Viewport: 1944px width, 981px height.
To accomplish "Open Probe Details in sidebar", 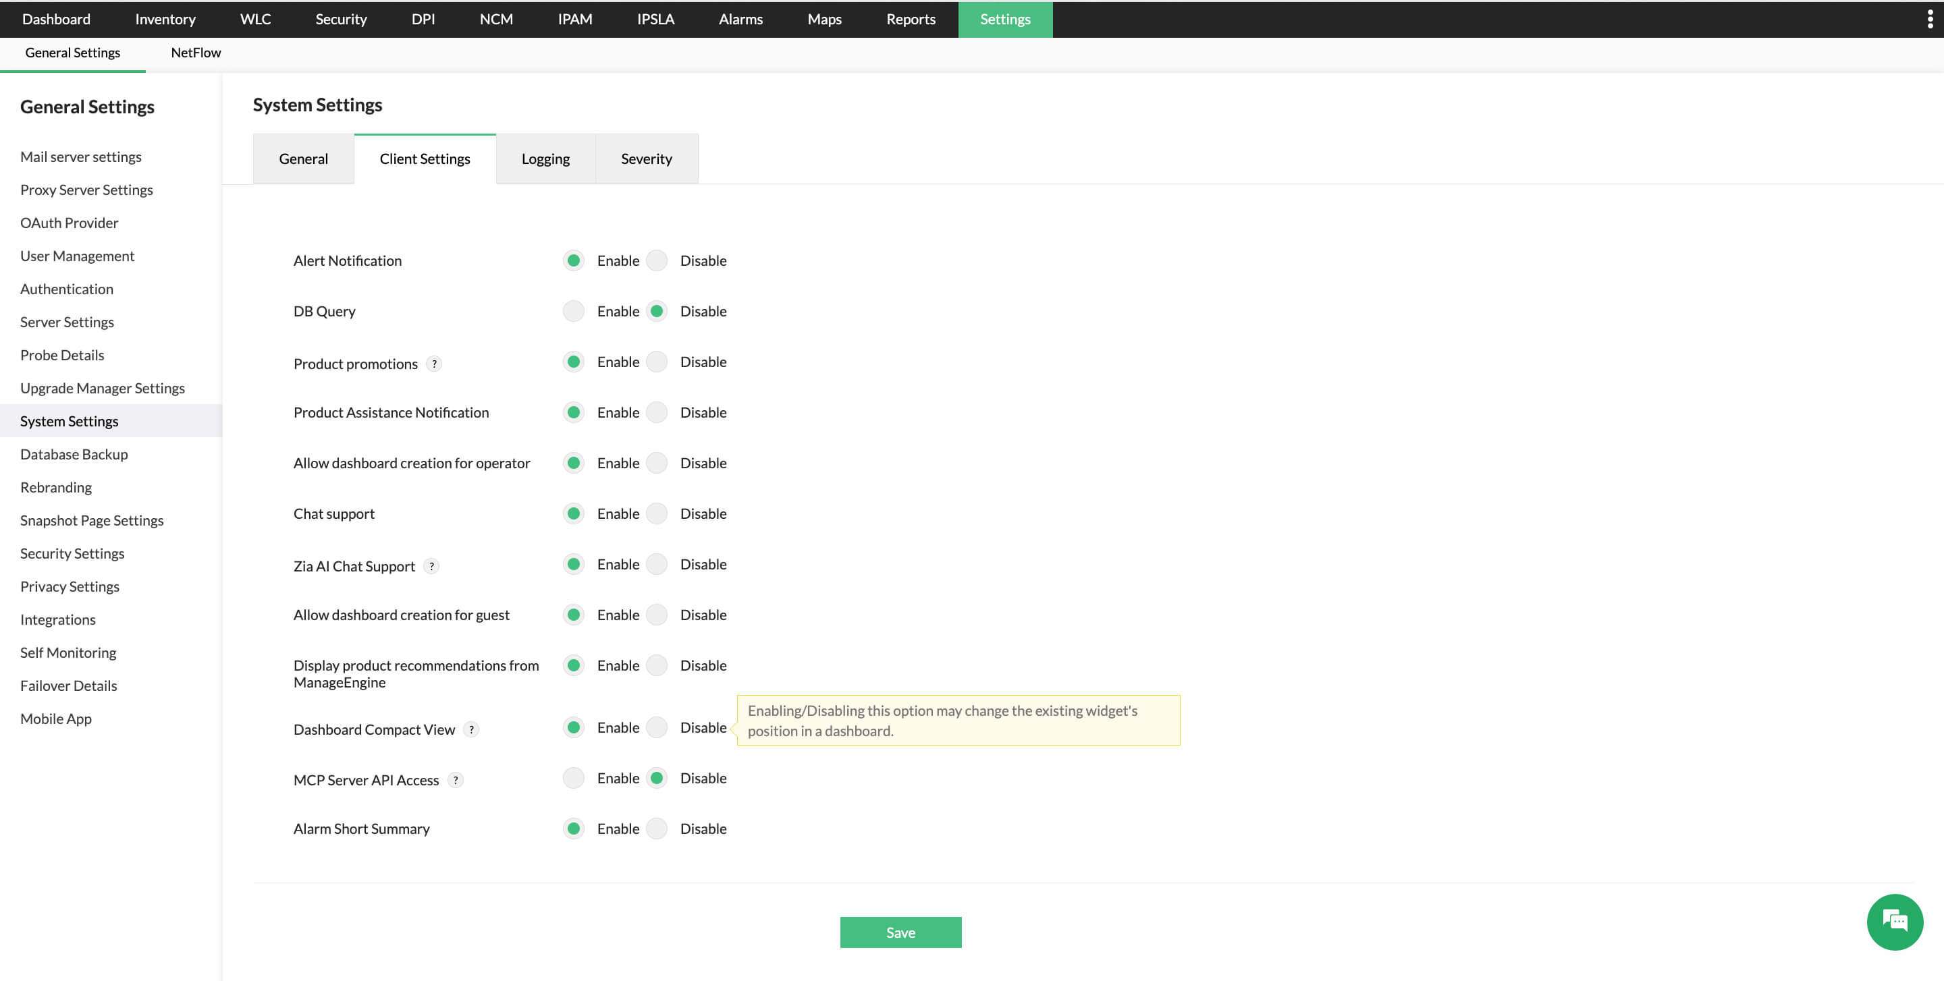I will coord(62,355).
